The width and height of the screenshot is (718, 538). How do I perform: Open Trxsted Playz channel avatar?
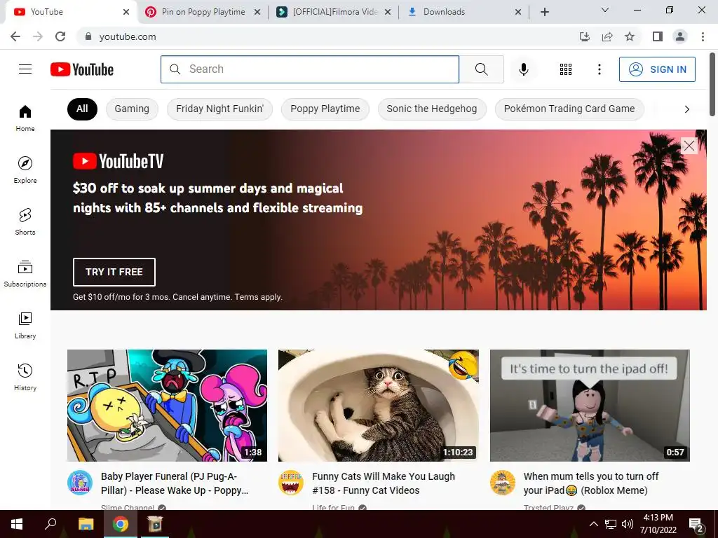click(502, 483)
